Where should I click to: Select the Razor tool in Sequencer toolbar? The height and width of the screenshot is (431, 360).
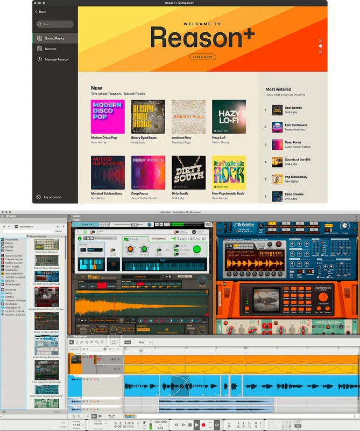(87, 342)
